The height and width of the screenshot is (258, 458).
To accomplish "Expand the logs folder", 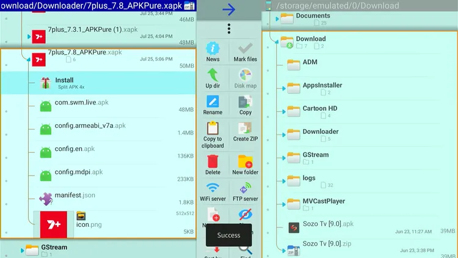I will (x=283, y=181).
